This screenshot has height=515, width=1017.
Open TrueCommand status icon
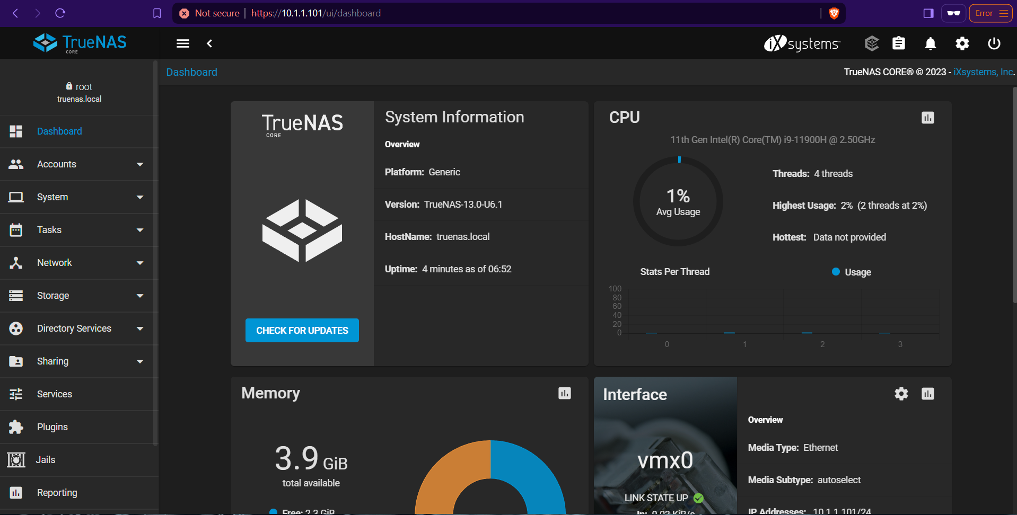pyautogui.click(x=872, y=43)
